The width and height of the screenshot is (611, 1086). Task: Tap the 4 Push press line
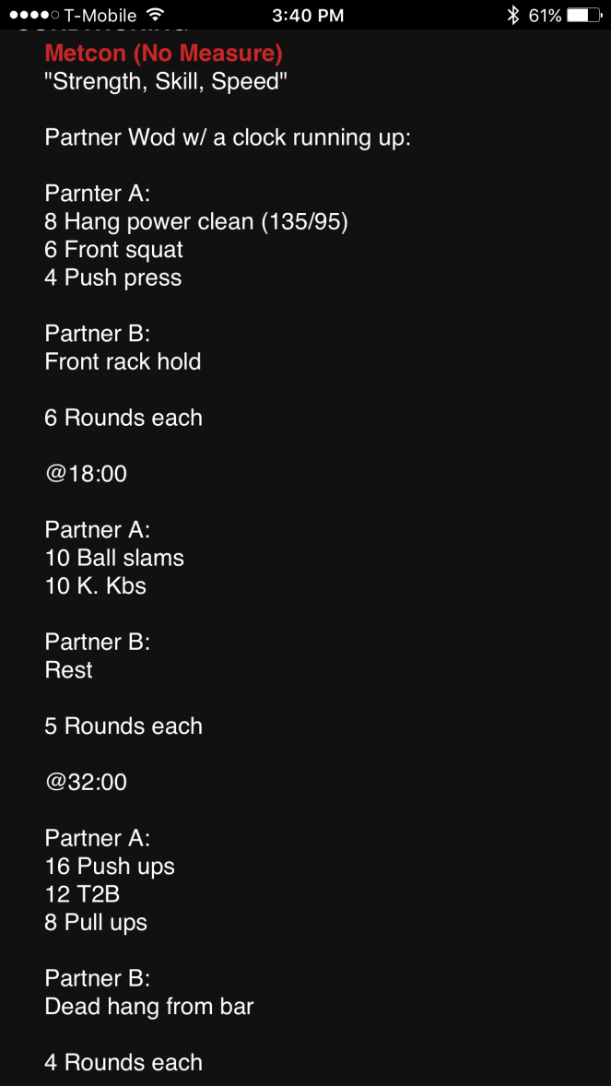pos(113,277)
